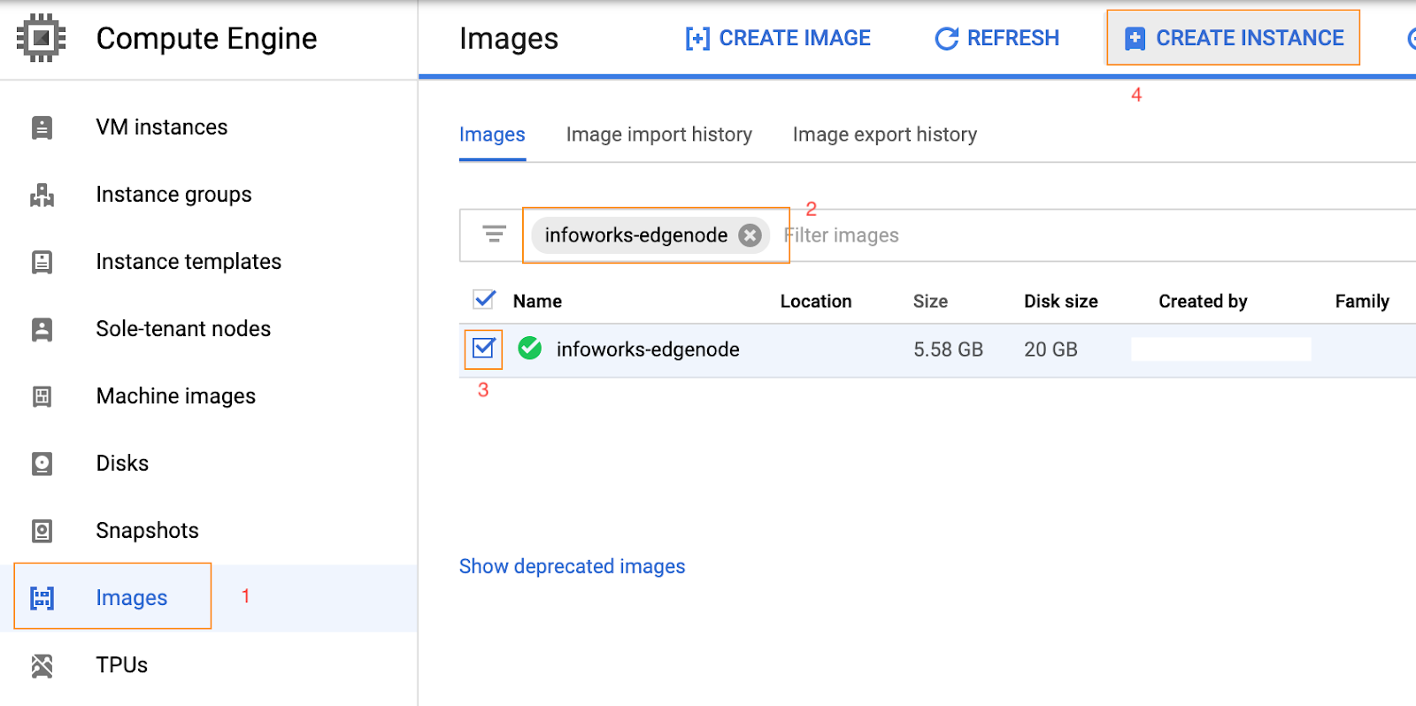1416x706 pixels.
Task: Click Show deprecated images link
Action: (572, 566)
